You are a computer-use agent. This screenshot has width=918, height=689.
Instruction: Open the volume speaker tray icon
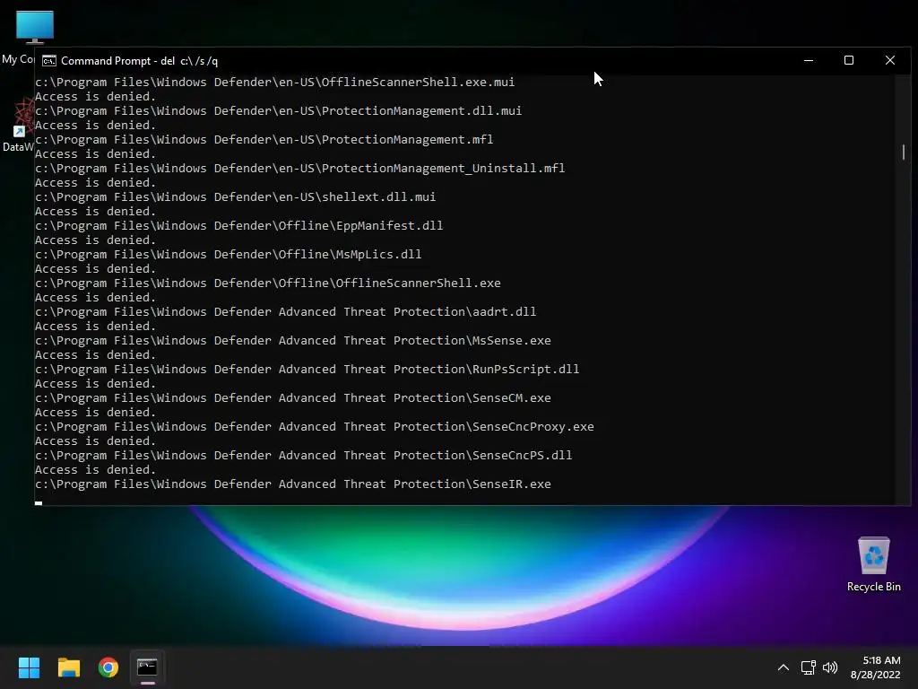tap(829, 667)
